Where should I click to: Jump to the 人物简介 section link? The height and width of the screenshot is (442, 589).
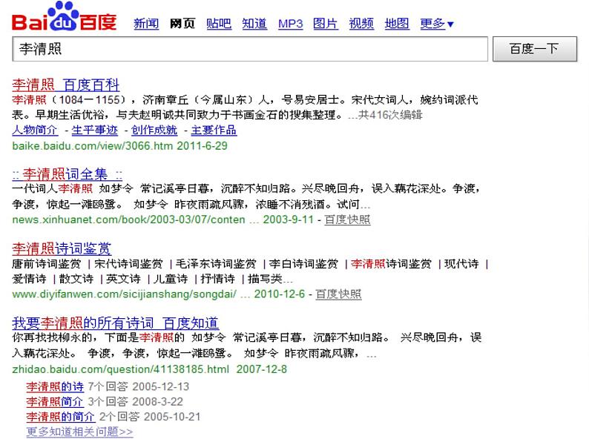pyautogui.click(x=35, y=131)
